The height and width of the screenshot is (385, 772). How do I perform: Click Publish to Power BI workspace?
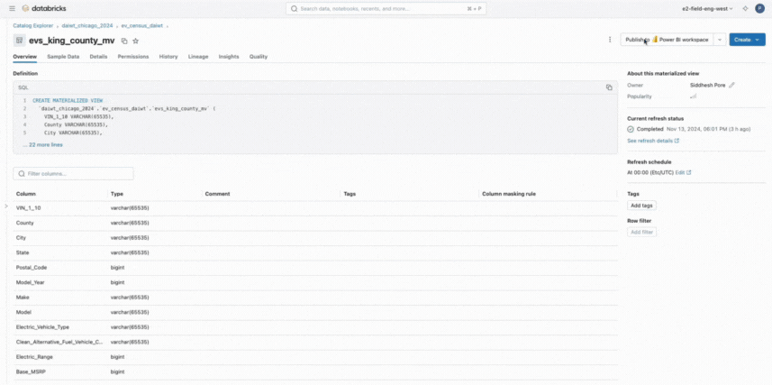point(667,40)
